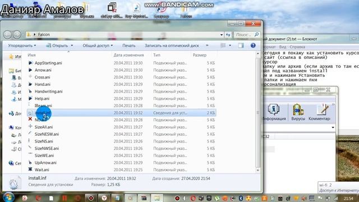This screenshot has width=359, height=202.
Task: Click the file list scrollbar down arrow
Action: coord(258,170)
